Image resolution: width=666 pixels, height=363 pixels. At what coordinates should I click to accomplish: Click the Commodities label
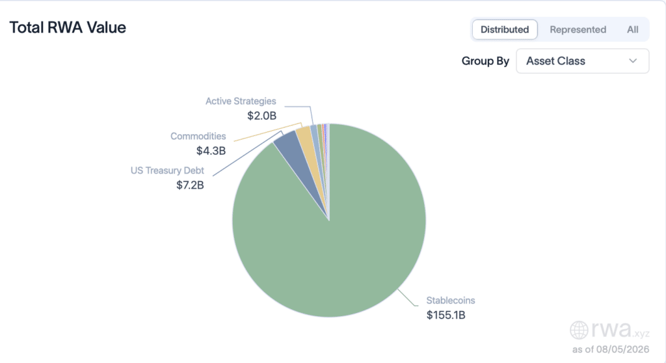pyautogui.click(x=198, y=136)
